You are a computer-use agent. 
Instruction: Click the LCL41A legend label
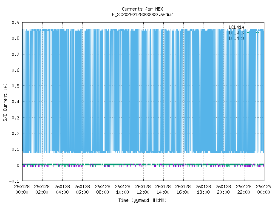coord(236,27)
